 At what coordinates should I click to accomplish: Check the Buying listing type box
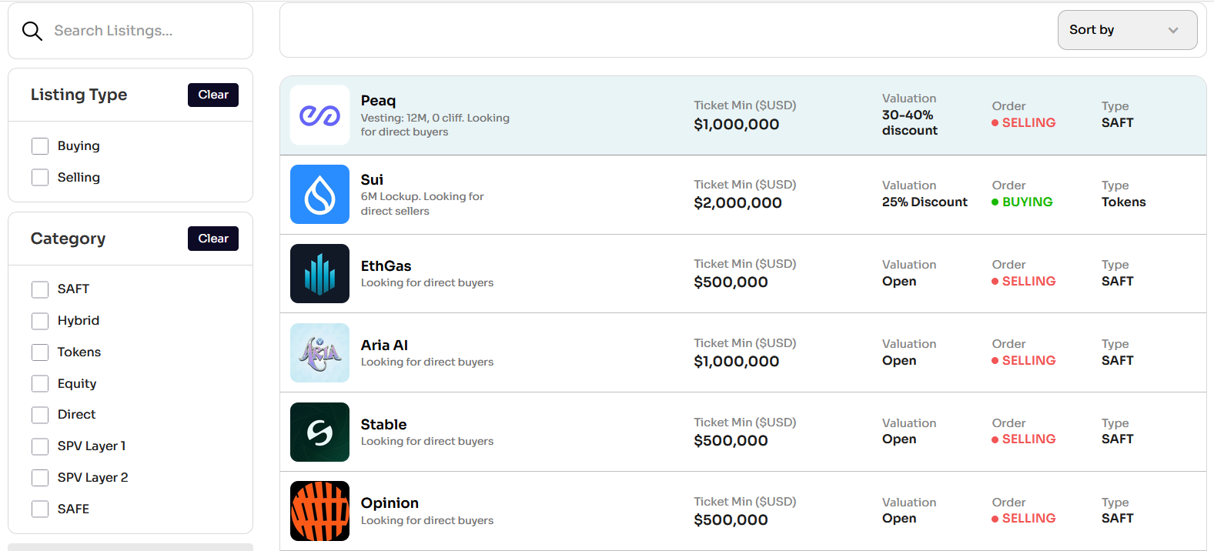(x=40, y=146)
